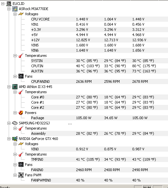
Task: Collapse the NVIDIA GeForce GTX 460 node
Action: [x=9, y=139]
